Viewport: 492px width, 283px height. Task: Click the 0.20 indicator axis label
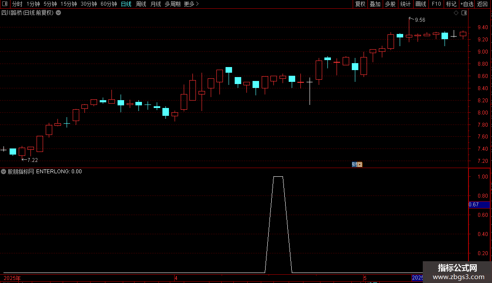tap(483, 253)
